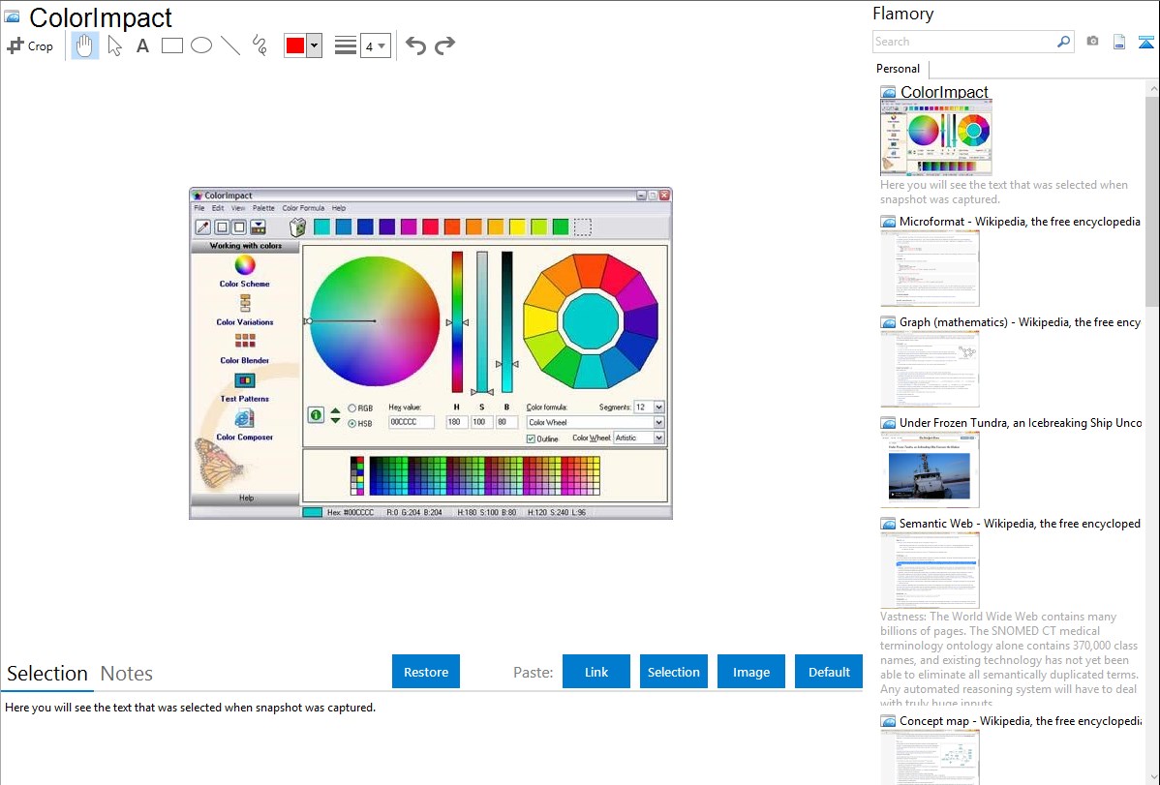This screenshot has width=1160, height=785.
Task: Click the Color Scheme icon in ColorImpact
Action: pyautogui.click(x=244, y=265)
